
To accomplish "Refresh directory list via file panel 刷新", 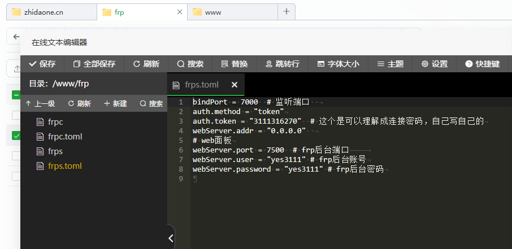I will point(79,104).
